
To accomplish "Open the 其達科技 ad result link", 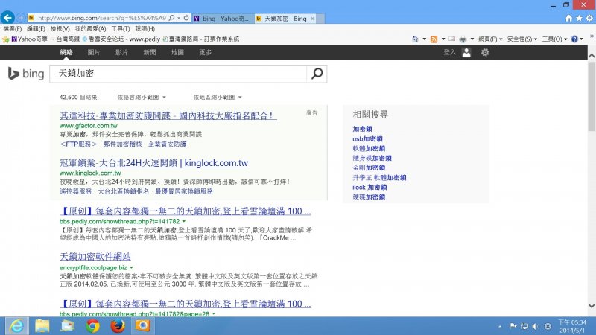I will pyautogui.click(x=168, y=115).
